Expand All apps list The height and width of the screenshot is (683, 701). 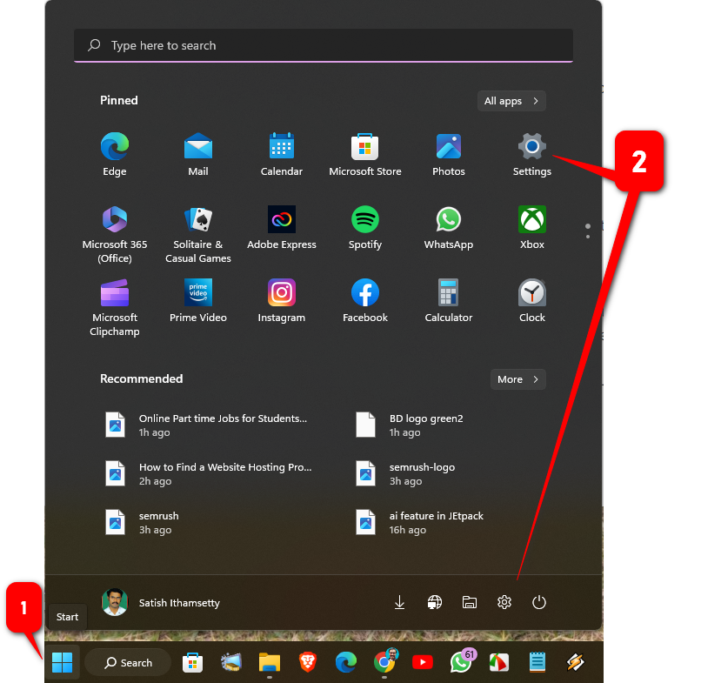511,101
